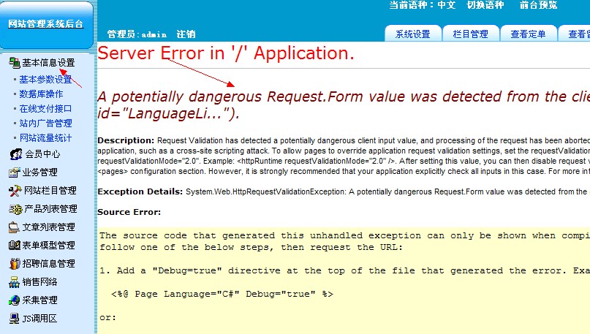Go to 站内广告管理 page

[x=45, y=123]
